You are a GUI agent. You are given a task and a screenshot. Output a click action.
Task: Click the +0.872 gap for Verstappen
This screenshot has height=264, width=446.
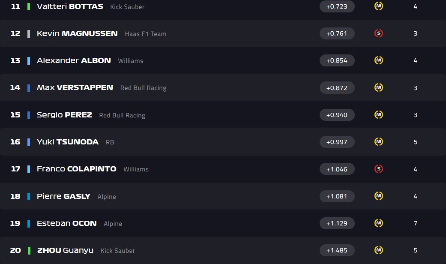click(x=337, y=87)
